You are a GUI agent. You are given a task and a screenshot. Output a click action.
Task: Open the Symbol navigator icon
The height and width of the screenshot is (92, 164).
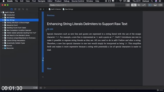(19, 9)
